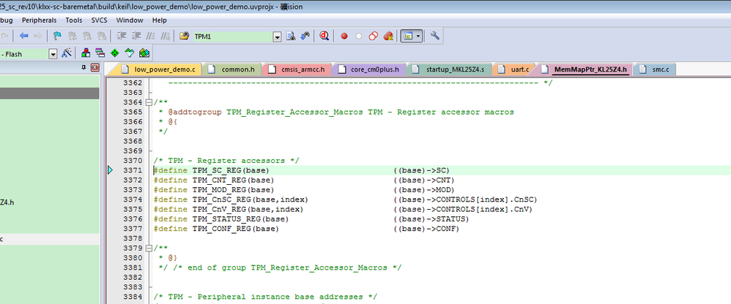This screenshot has height=304, width=731.
Task: Click the TPM_CNT_REG(base) macro name
Action: (233, 180)
